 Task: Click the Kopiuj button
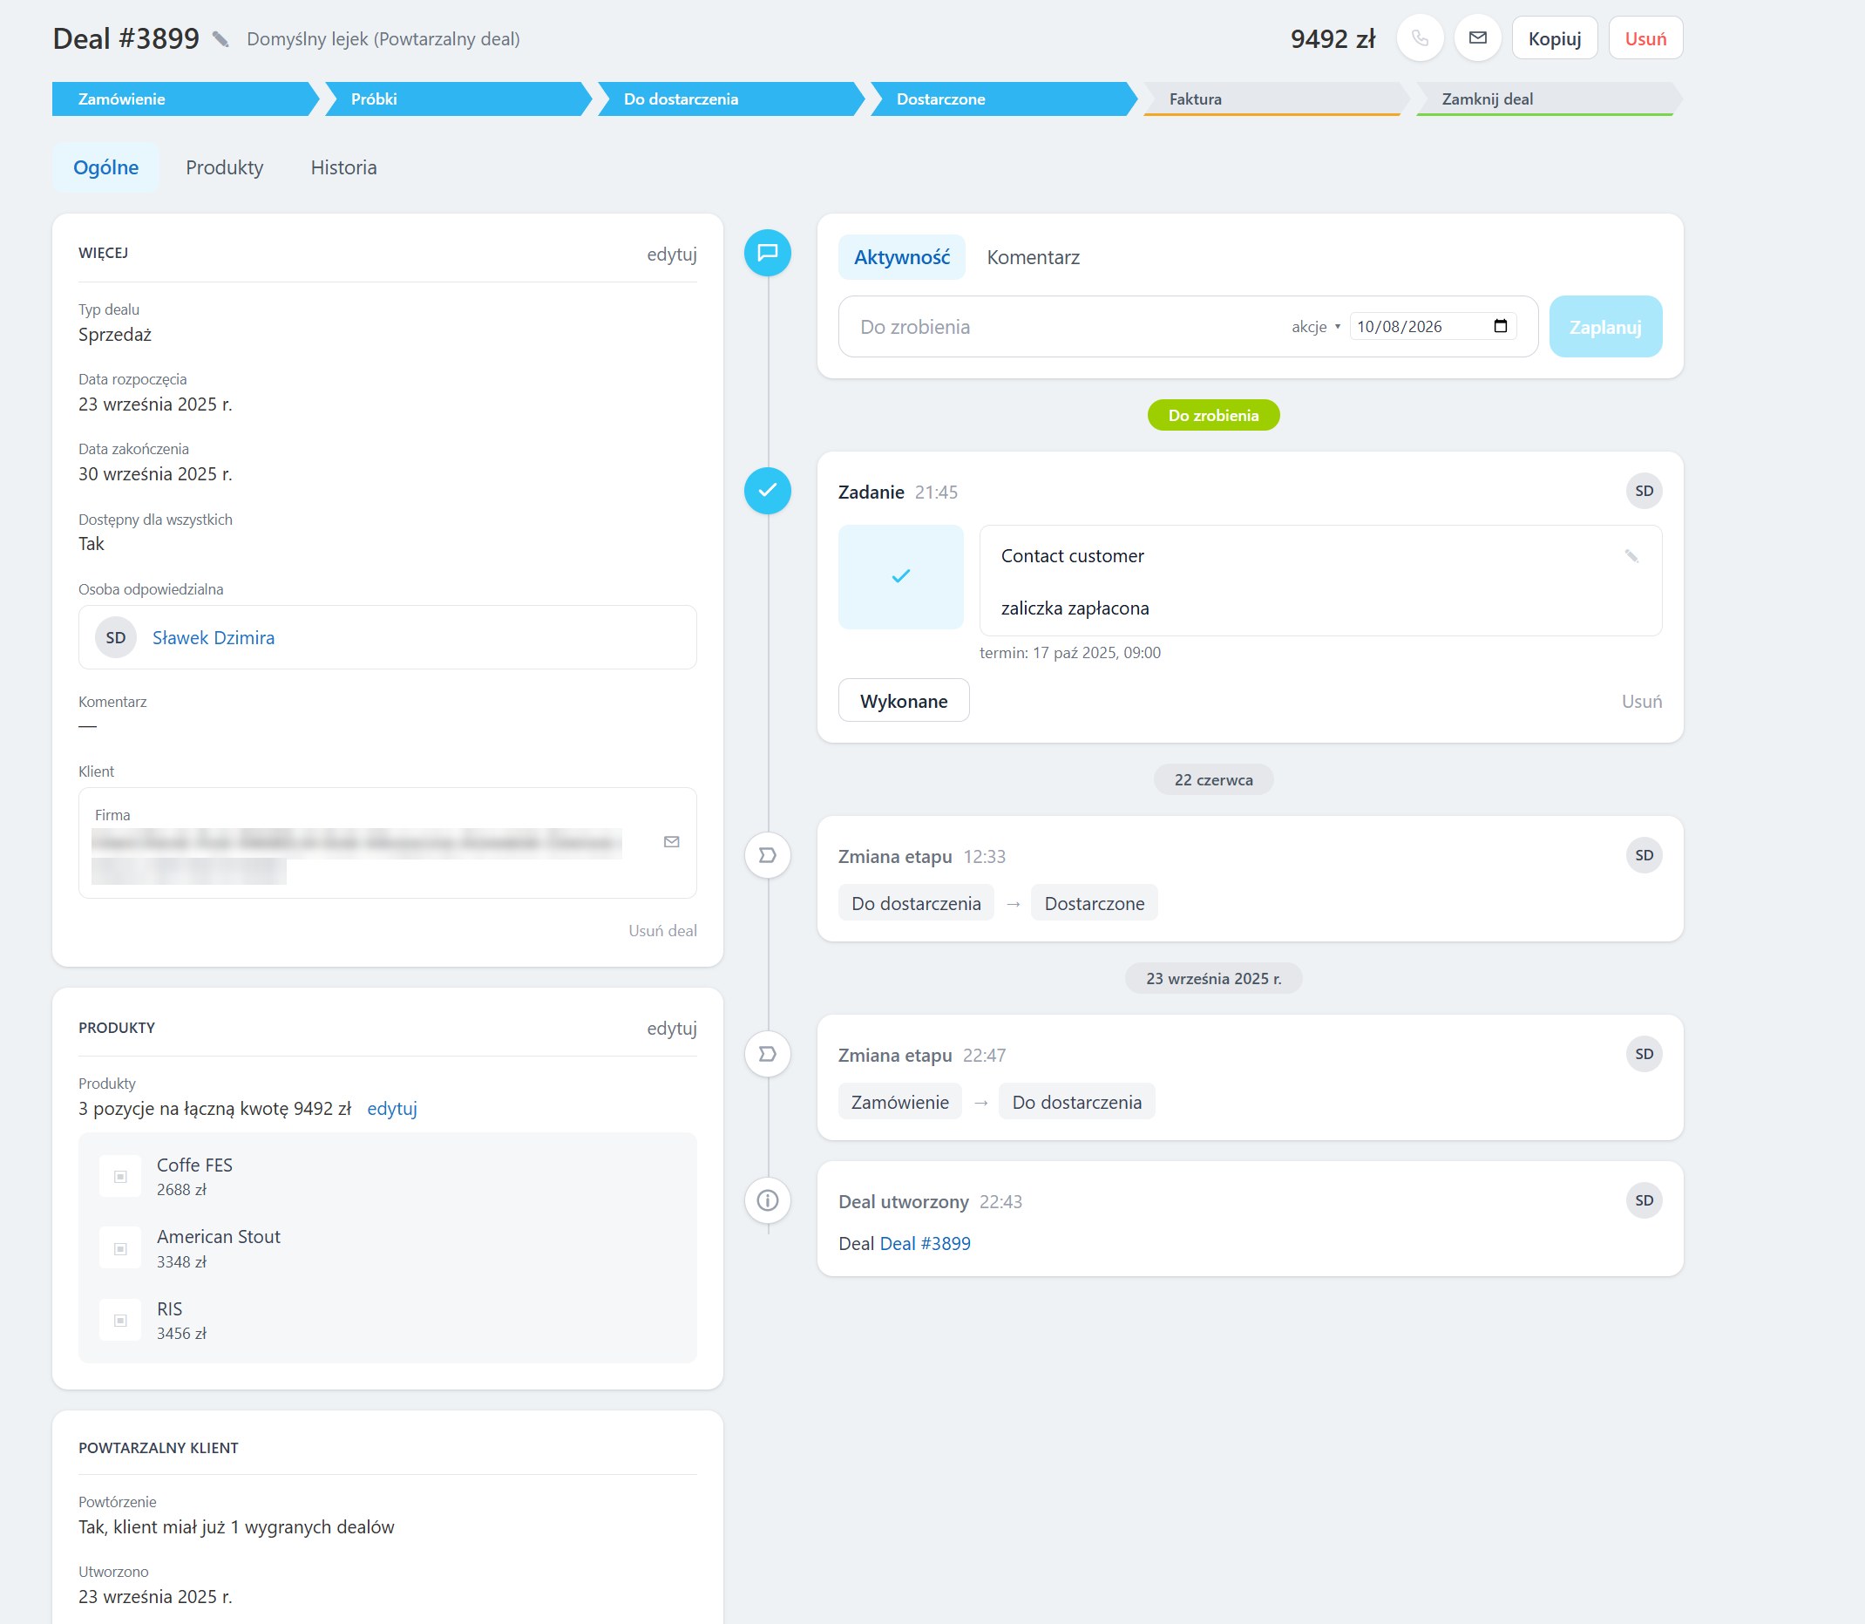[x=1555, y=39]
